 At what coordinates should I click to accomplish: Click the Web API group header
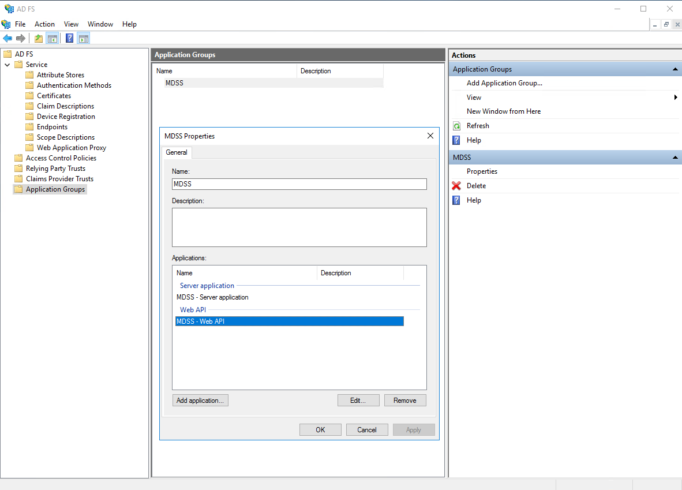(193, 310)
